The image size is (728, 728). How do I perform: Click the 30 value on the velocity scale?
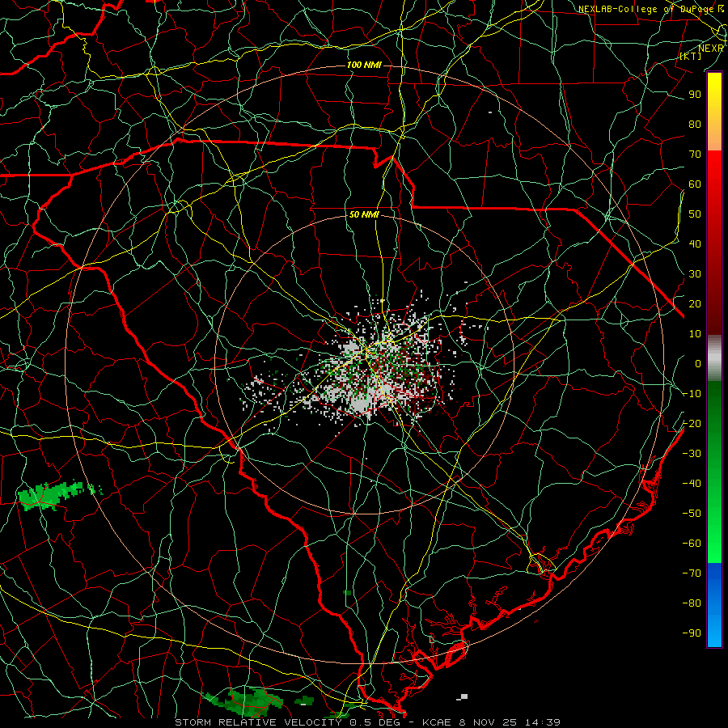695,274
